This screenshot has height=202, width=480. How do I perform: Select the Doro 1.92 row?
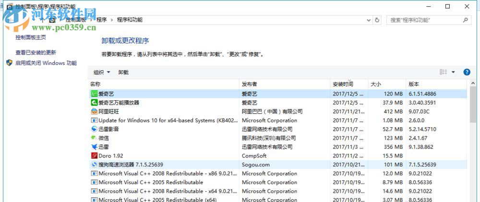click(278, 156)
